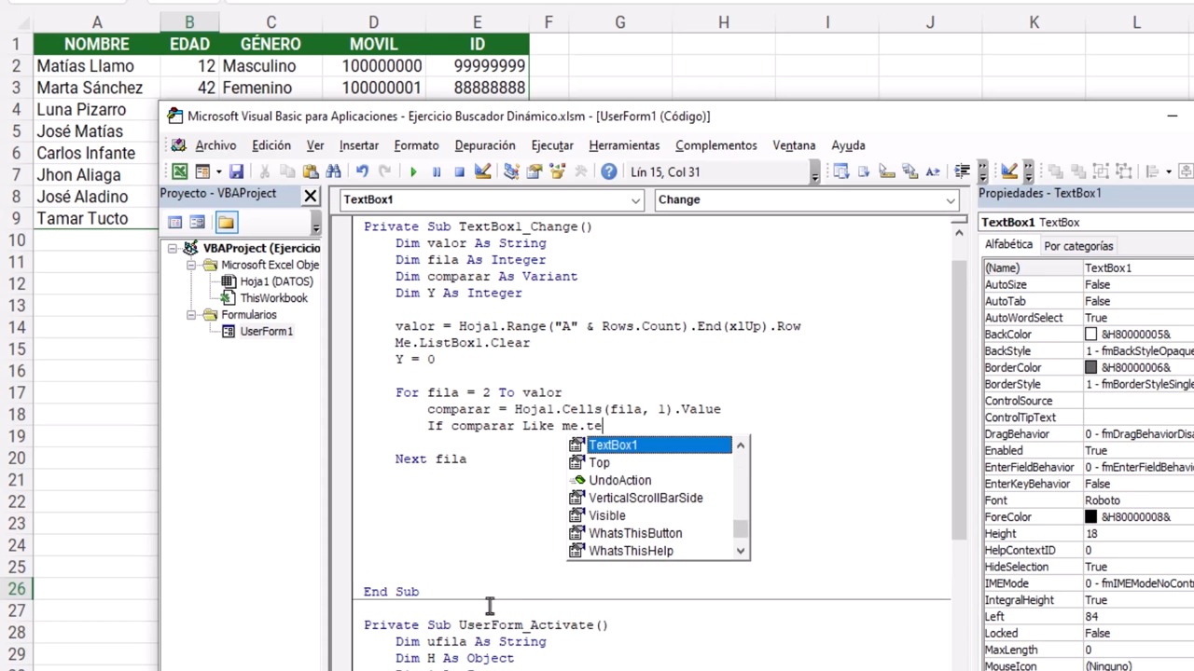The height and width of the screenshot is (671, 1194).
Task: Open UserForm1 in the project tree
Action: pyautogui.click(x=266, y=332)
